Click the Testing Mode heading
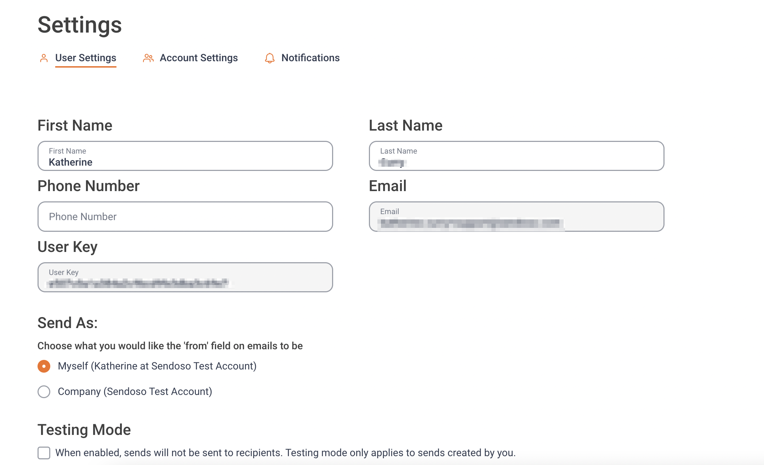 coord(84,430)
